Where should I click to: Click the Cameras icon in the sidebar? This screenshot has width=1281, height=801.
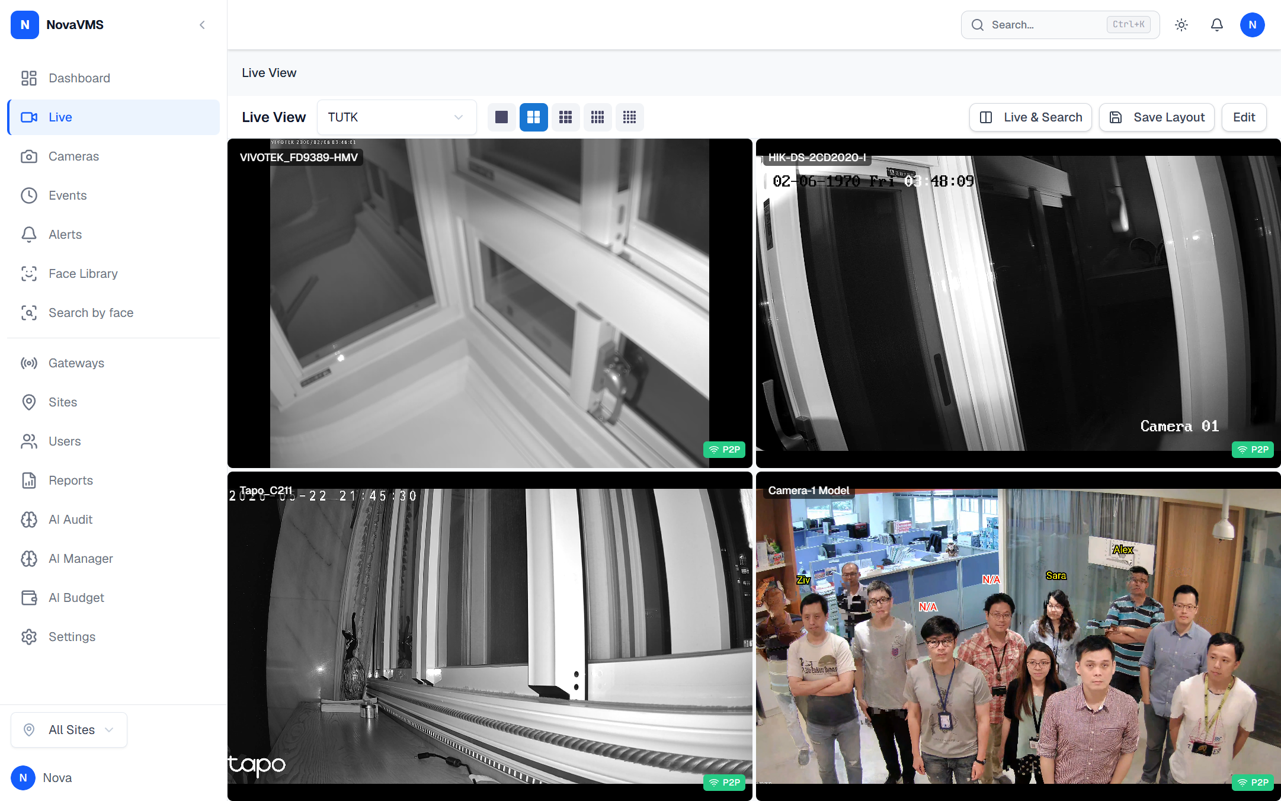click(x=29, y=156)
